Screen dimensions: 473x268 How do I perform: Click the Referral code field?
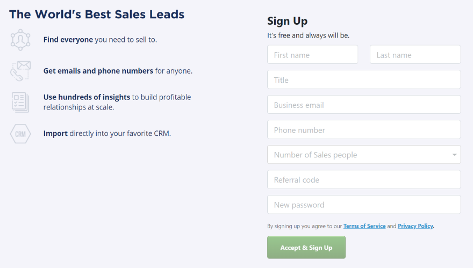[363, 180]
